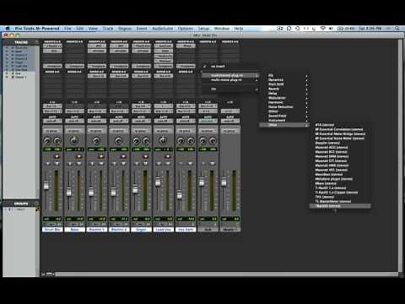Mute the Bass track
This screenshot has height=304, width=405.
pyautogui.click(x=79, y=163)
